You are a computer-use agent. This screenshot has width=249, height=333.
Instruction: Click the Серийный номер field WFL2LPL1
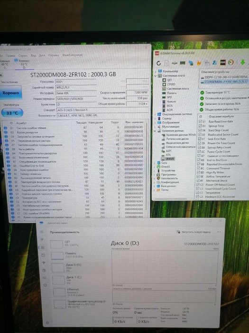pyautogui.click(x=75, y=87)
